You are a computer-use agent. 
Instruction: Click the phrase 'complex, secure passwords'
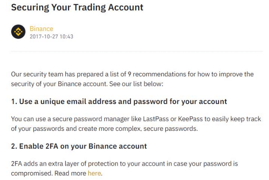tap(156, 129)
